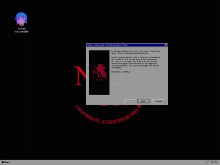Click the volume speaker tray icon

(207, 162)
